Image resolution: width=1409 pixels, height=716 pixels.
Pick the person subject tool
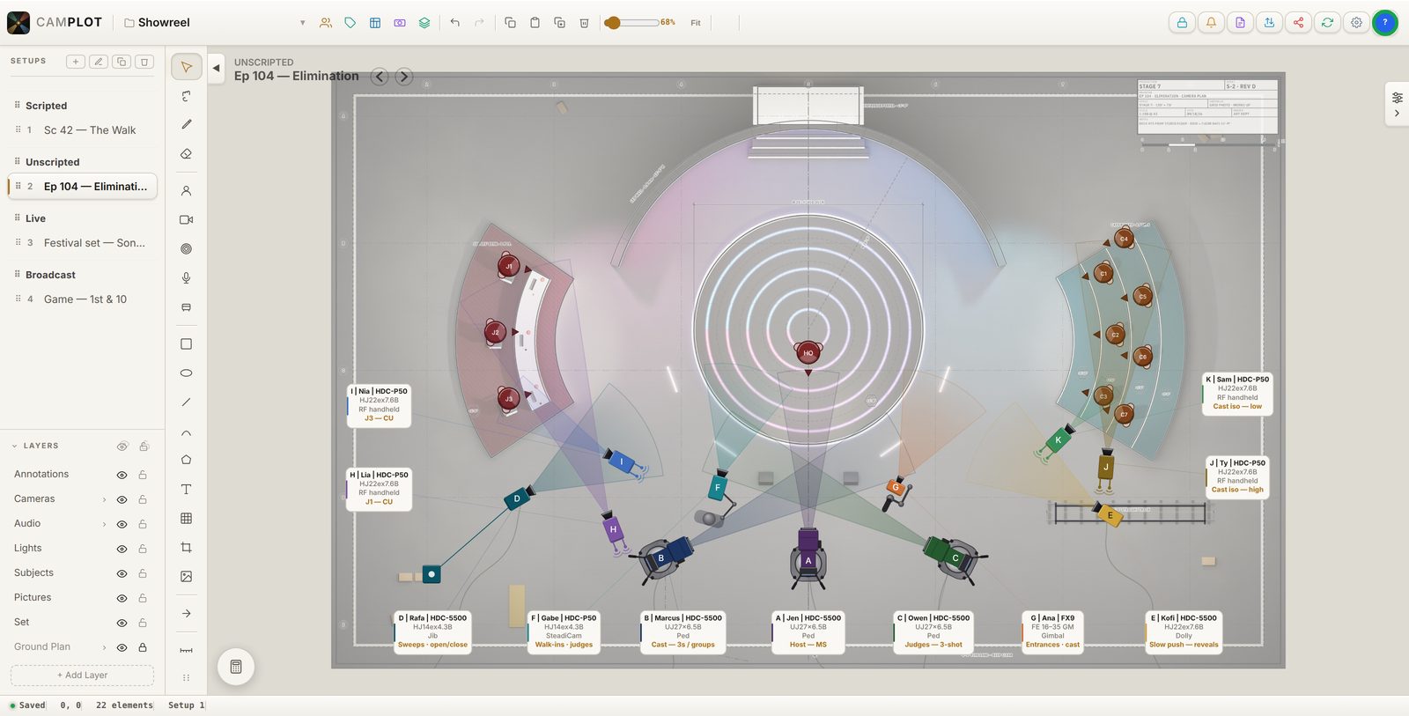186,191
